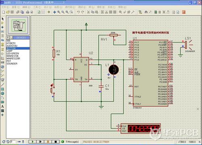The image size is (202, 145).
Task: Click the 'P' pick devices button
Action: click(8, 37)
